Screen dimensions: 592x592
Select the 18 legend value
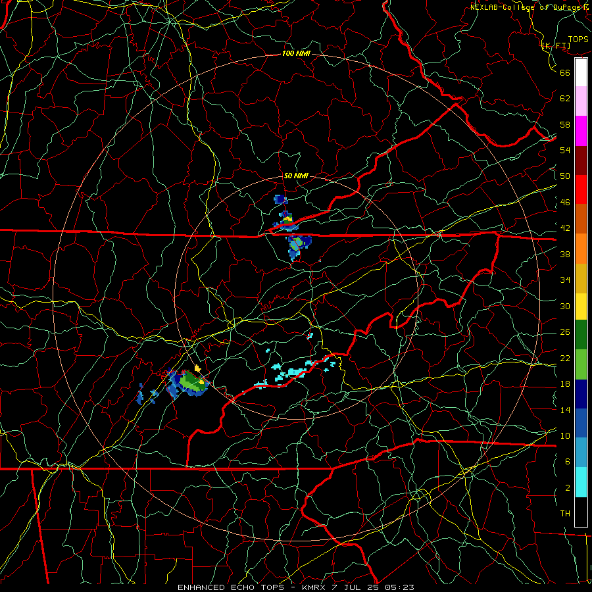click(565, 384)
